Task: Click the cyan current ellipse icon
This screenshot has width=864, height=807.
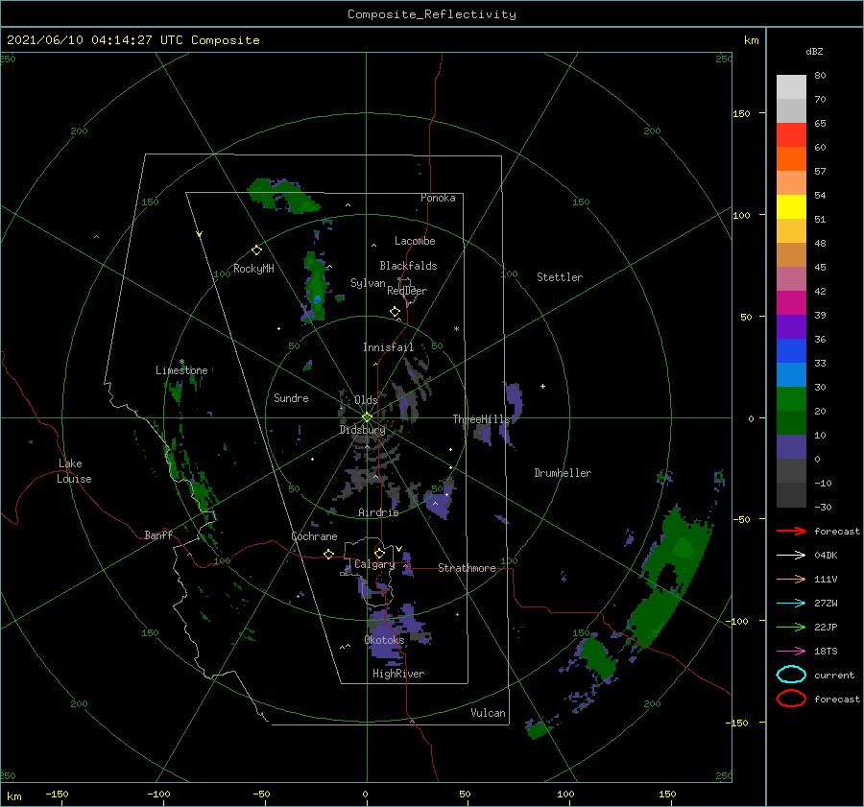Action: pyautogui.click(x=791, y=675)
